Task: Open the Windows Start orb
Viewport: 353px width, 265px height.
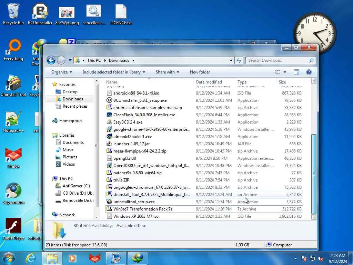Action: [x=9, y=258]
